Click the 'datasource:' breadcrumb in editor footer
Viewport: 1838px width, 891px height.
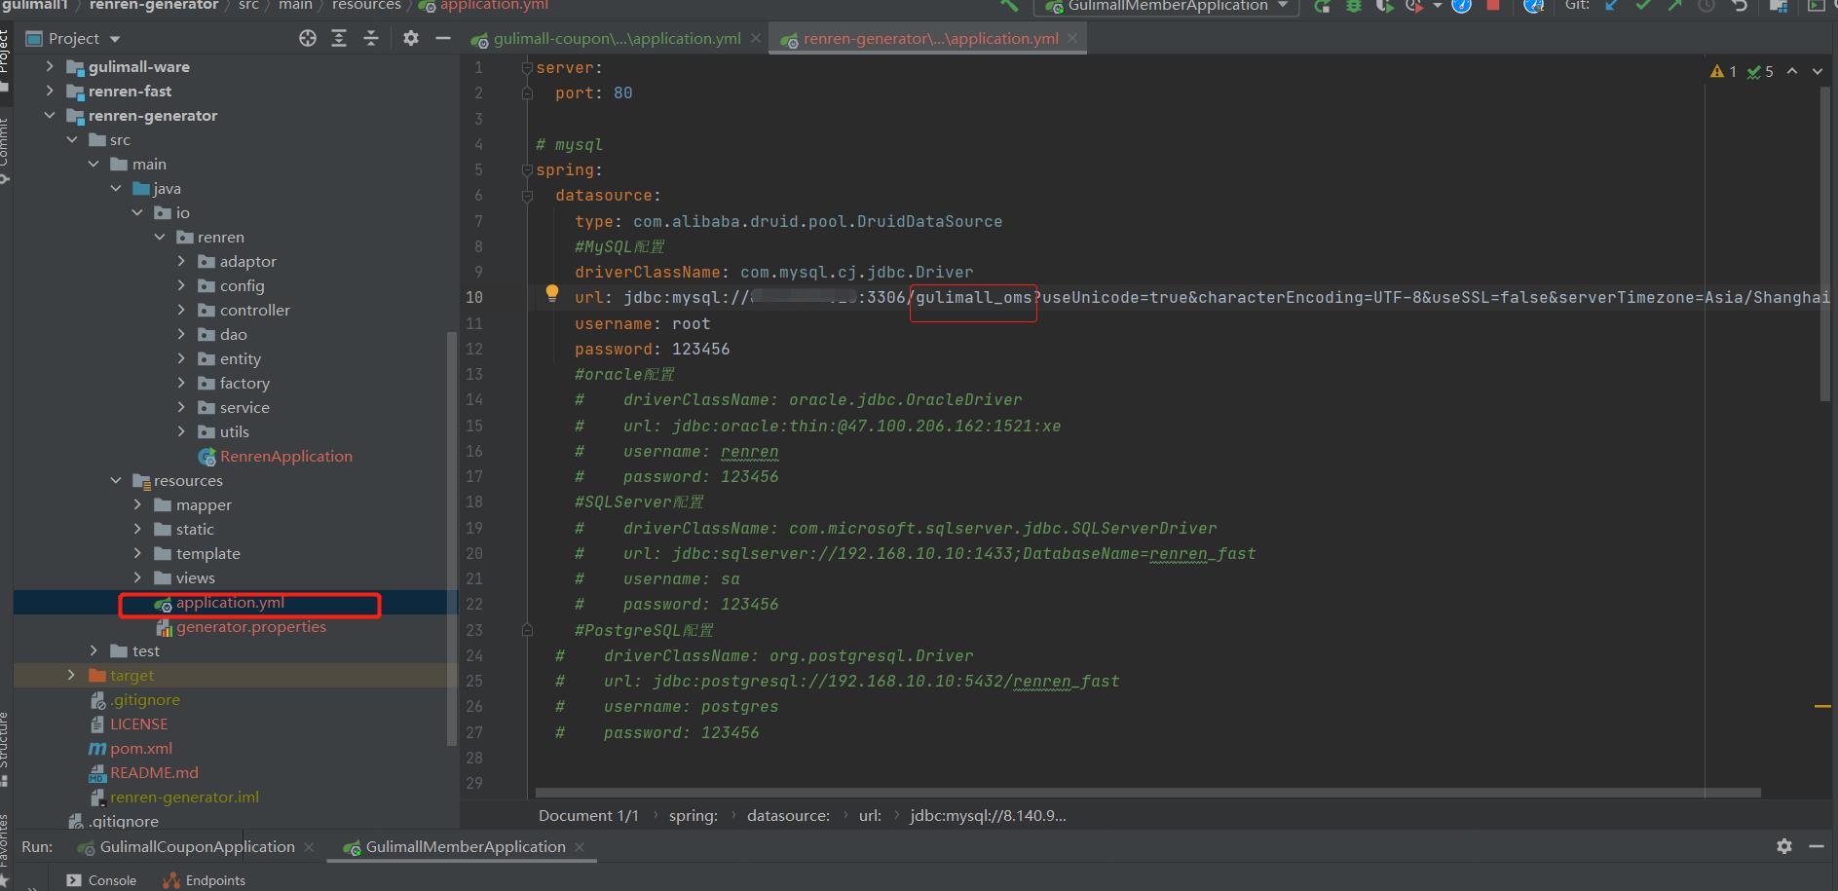pos(788,816)
